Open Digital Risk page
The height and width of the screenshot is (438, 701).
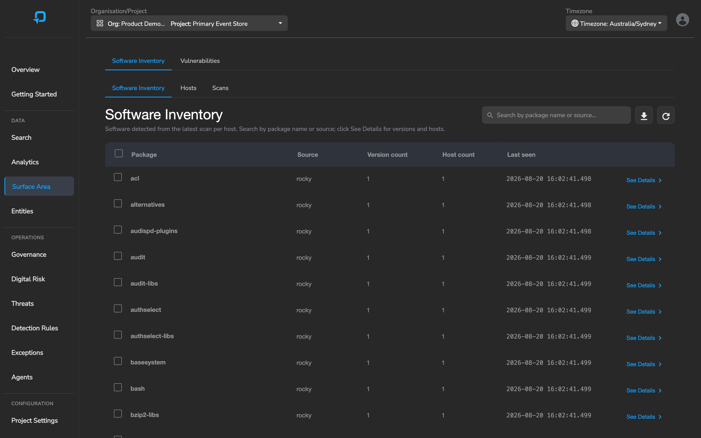[28, 279]
